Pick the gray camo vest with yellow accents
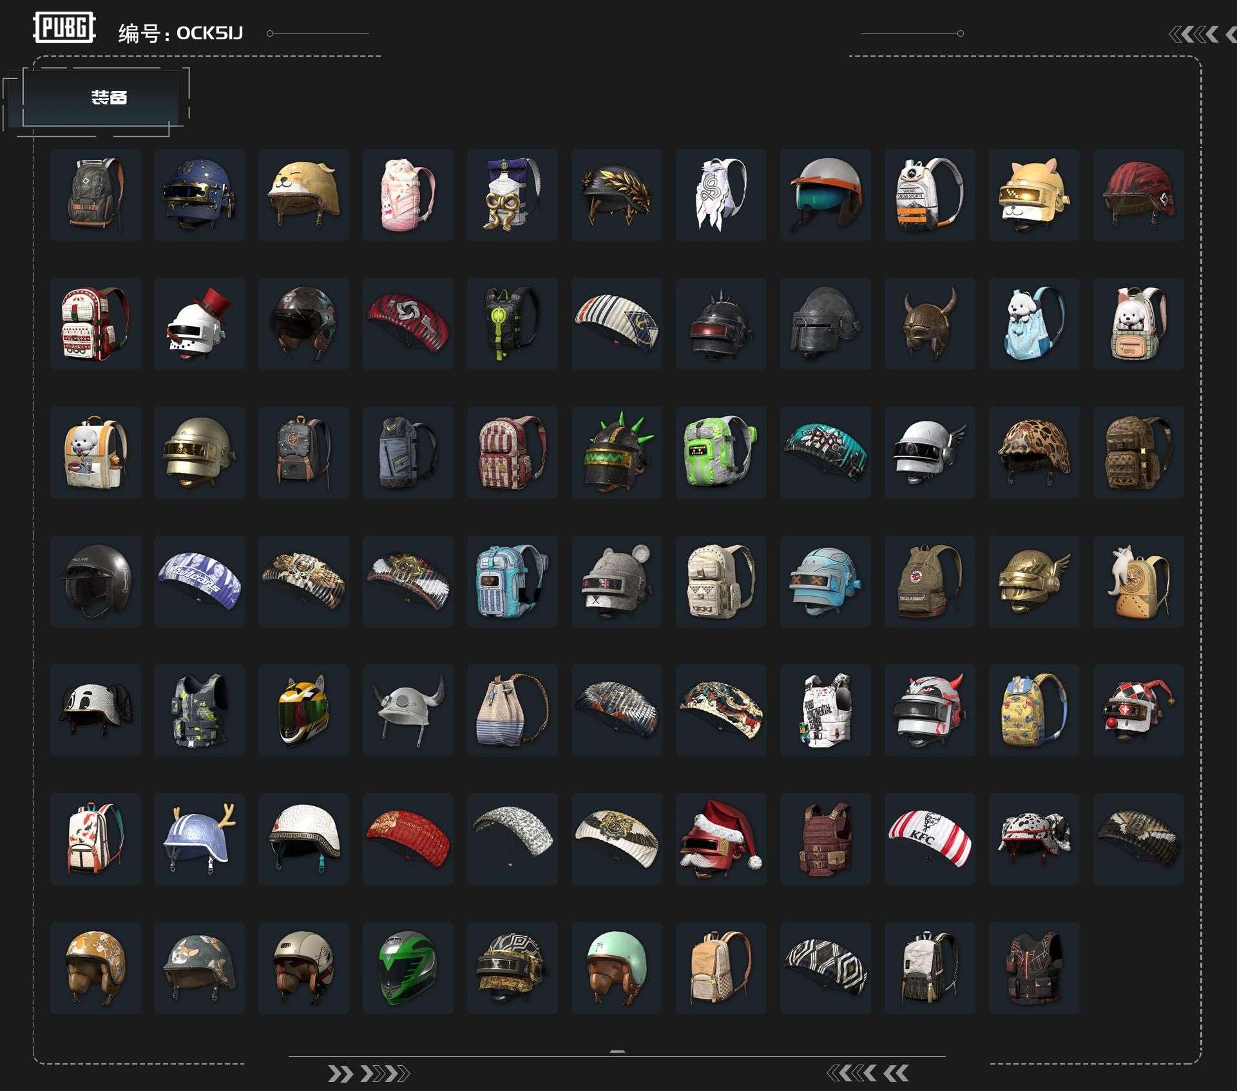 tap(200, 710)
